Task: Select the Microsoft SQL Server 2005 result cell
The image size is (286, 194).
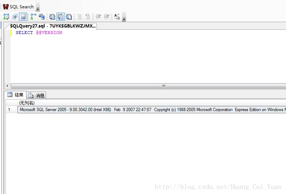Action: coord(152,109)
